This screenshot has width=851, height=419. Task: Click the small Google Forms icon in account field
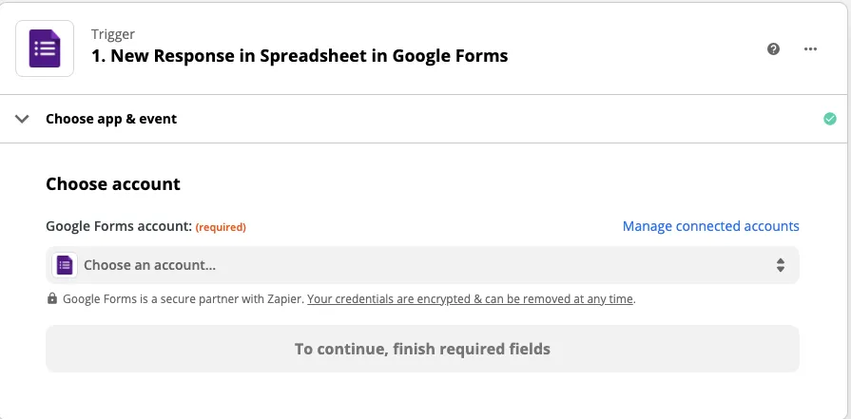pyautogui.click(x=65, y=265)
